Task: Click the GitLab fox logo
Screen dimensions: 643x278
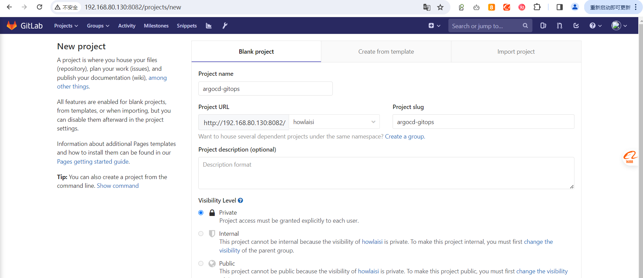Action: pyautogui.click(x=12, y=25)
